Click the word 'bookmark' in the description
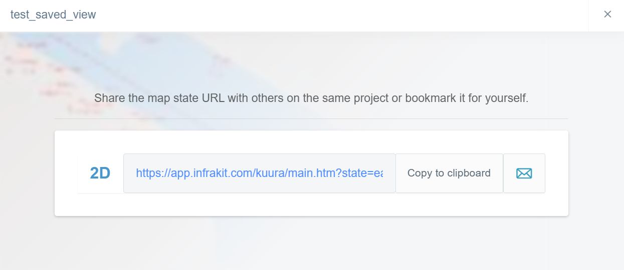This screenshot has height=270, width=624. click(430, 98)
